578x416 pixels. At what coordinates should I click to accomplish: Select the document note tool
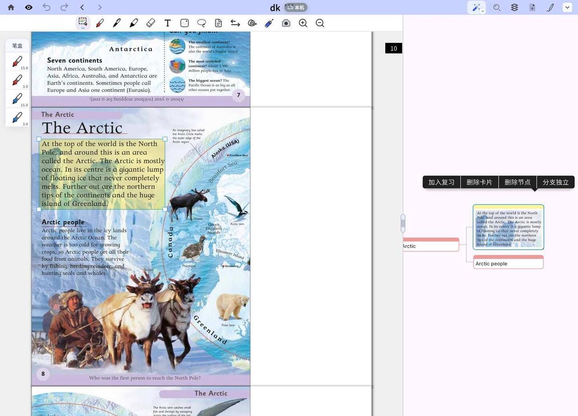click(218, 23)
